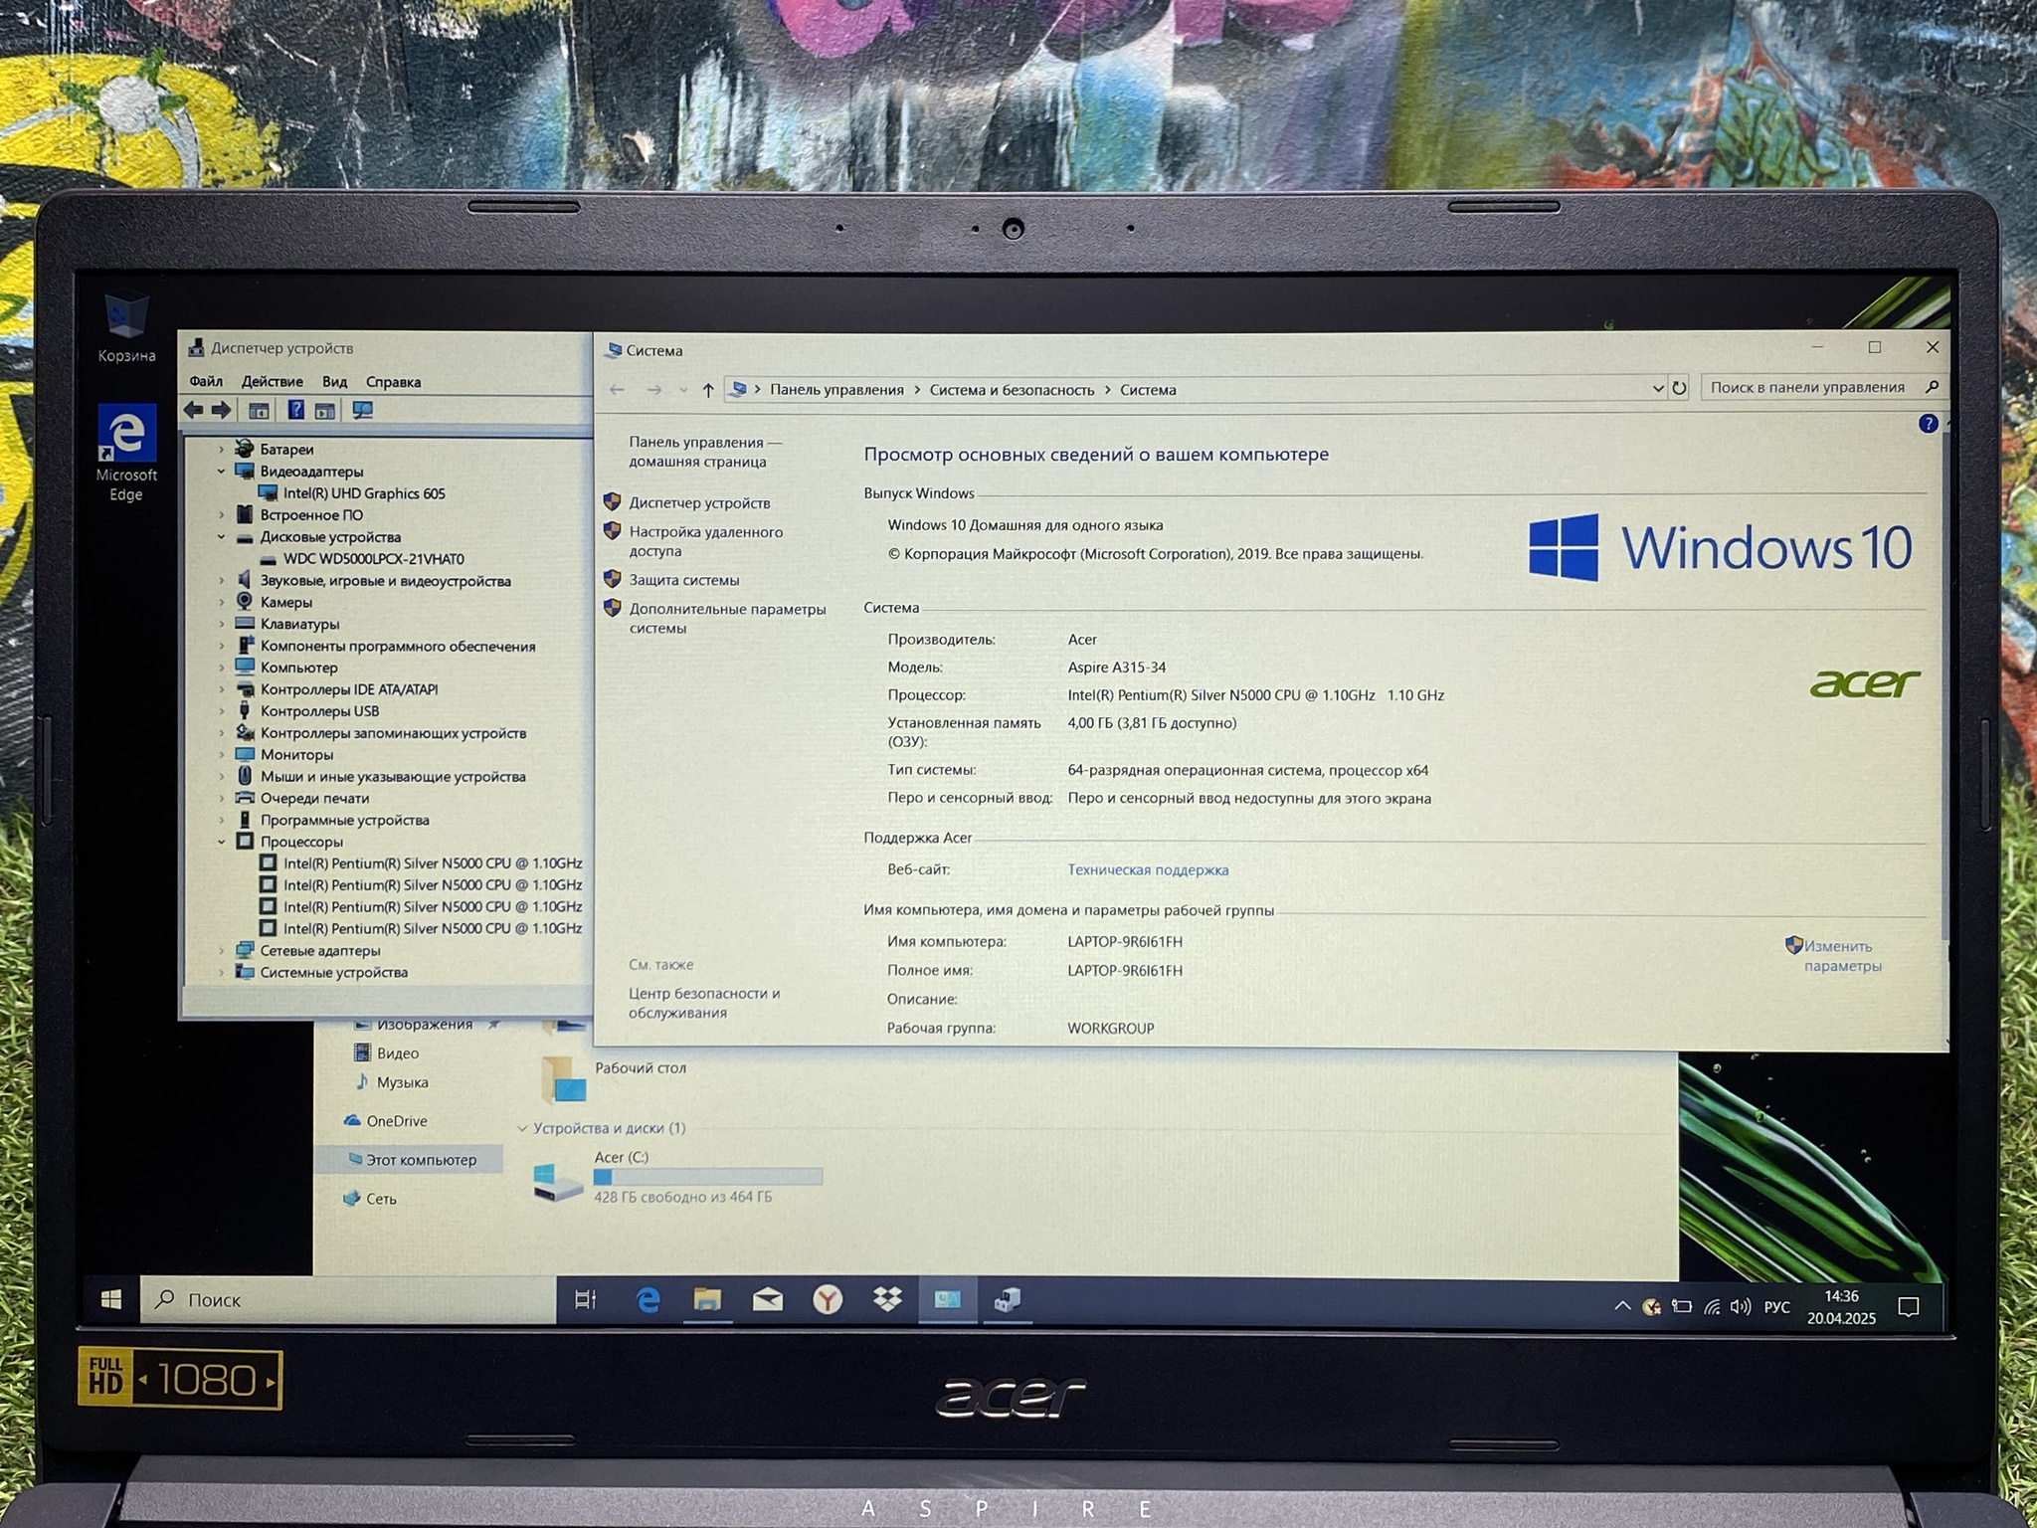Open the Действие menu
Image resolution: width=2037 pixels, height=1528 pixels.
(x=272, y=382)
